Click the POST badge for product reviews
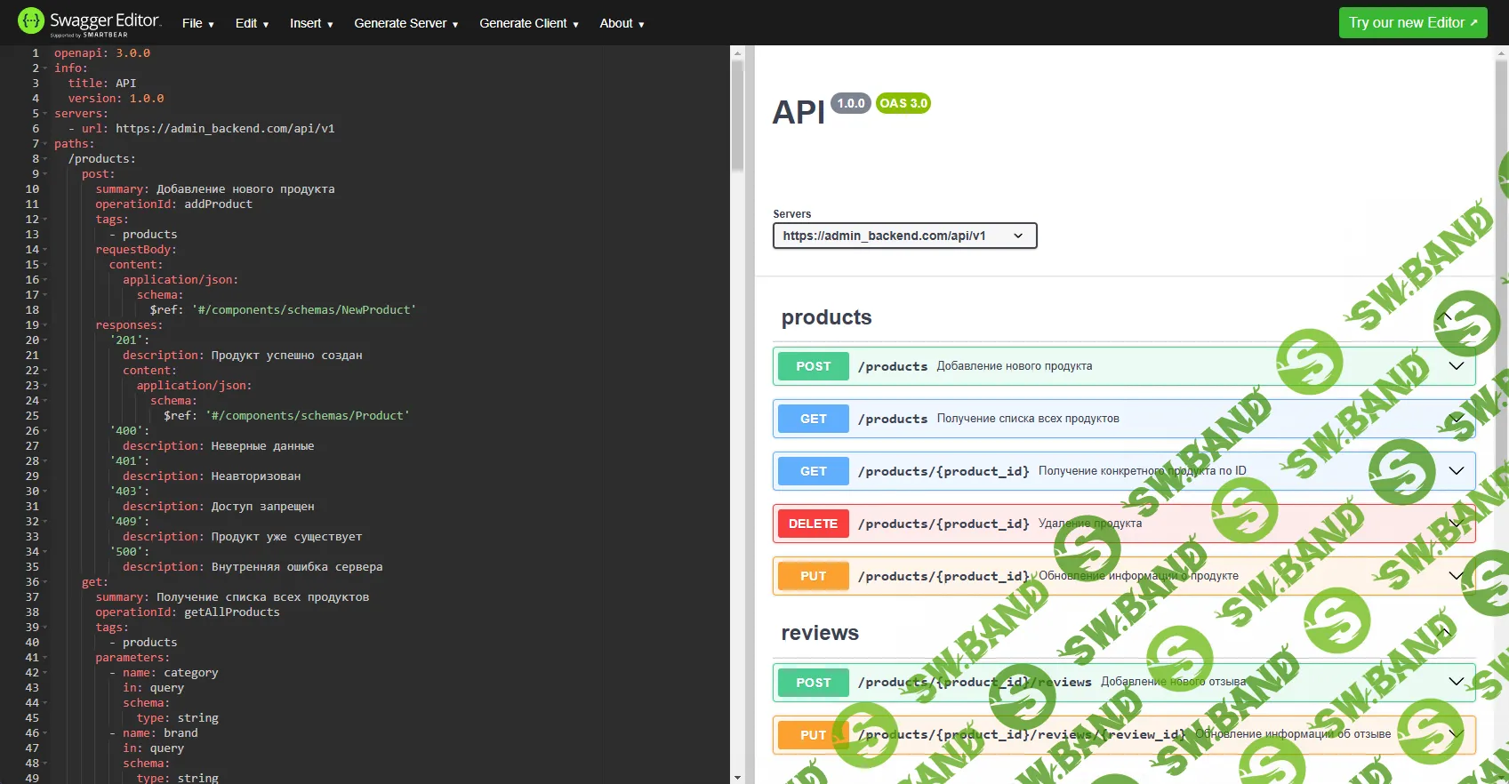Screen dimensions: 1509x784 coord(814,683)
